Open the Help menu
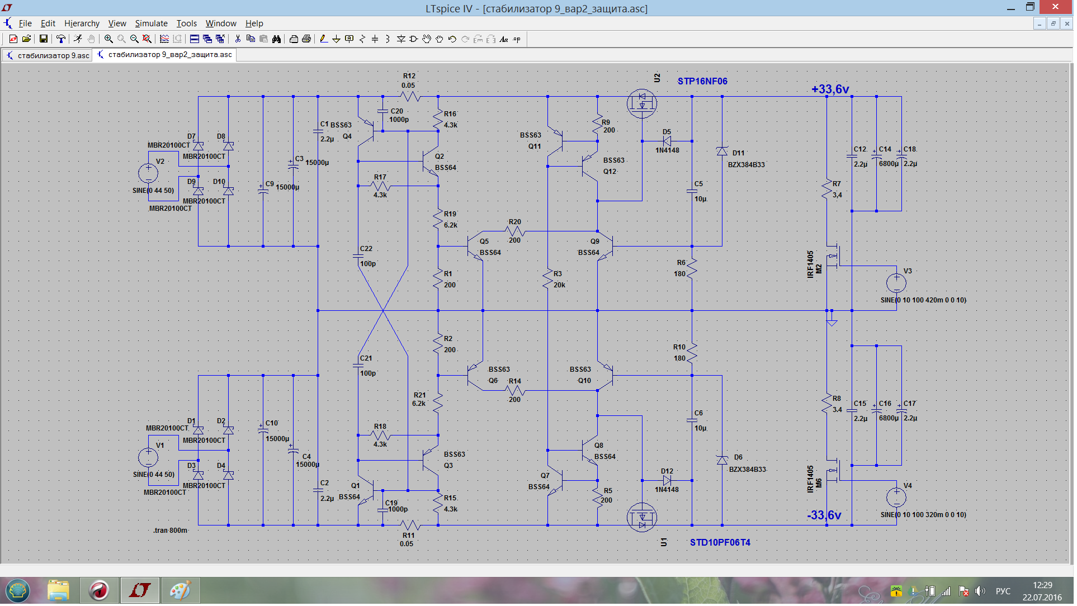Screen dimensions: 1077x606 [254, 23]
